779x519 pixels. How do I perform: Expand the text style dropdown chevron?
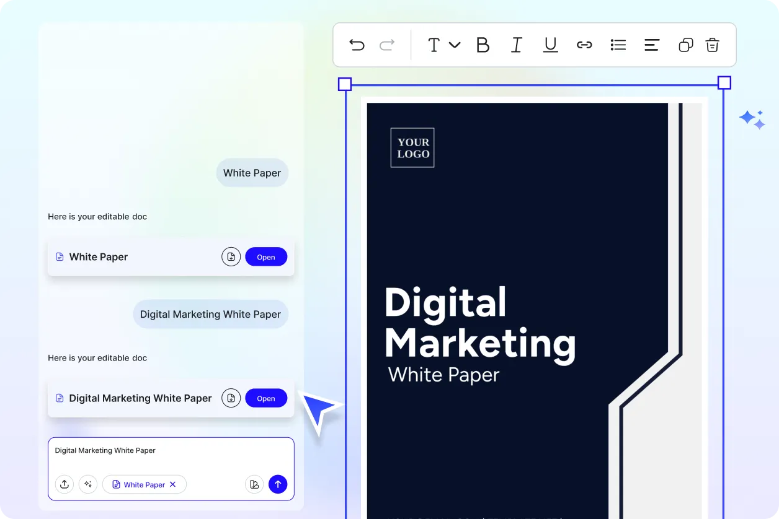(455, 45)
